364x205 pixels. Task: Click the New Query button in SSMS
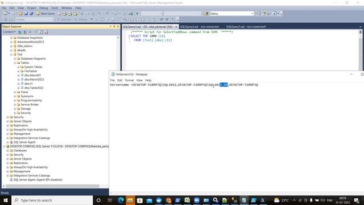(45, 14)
